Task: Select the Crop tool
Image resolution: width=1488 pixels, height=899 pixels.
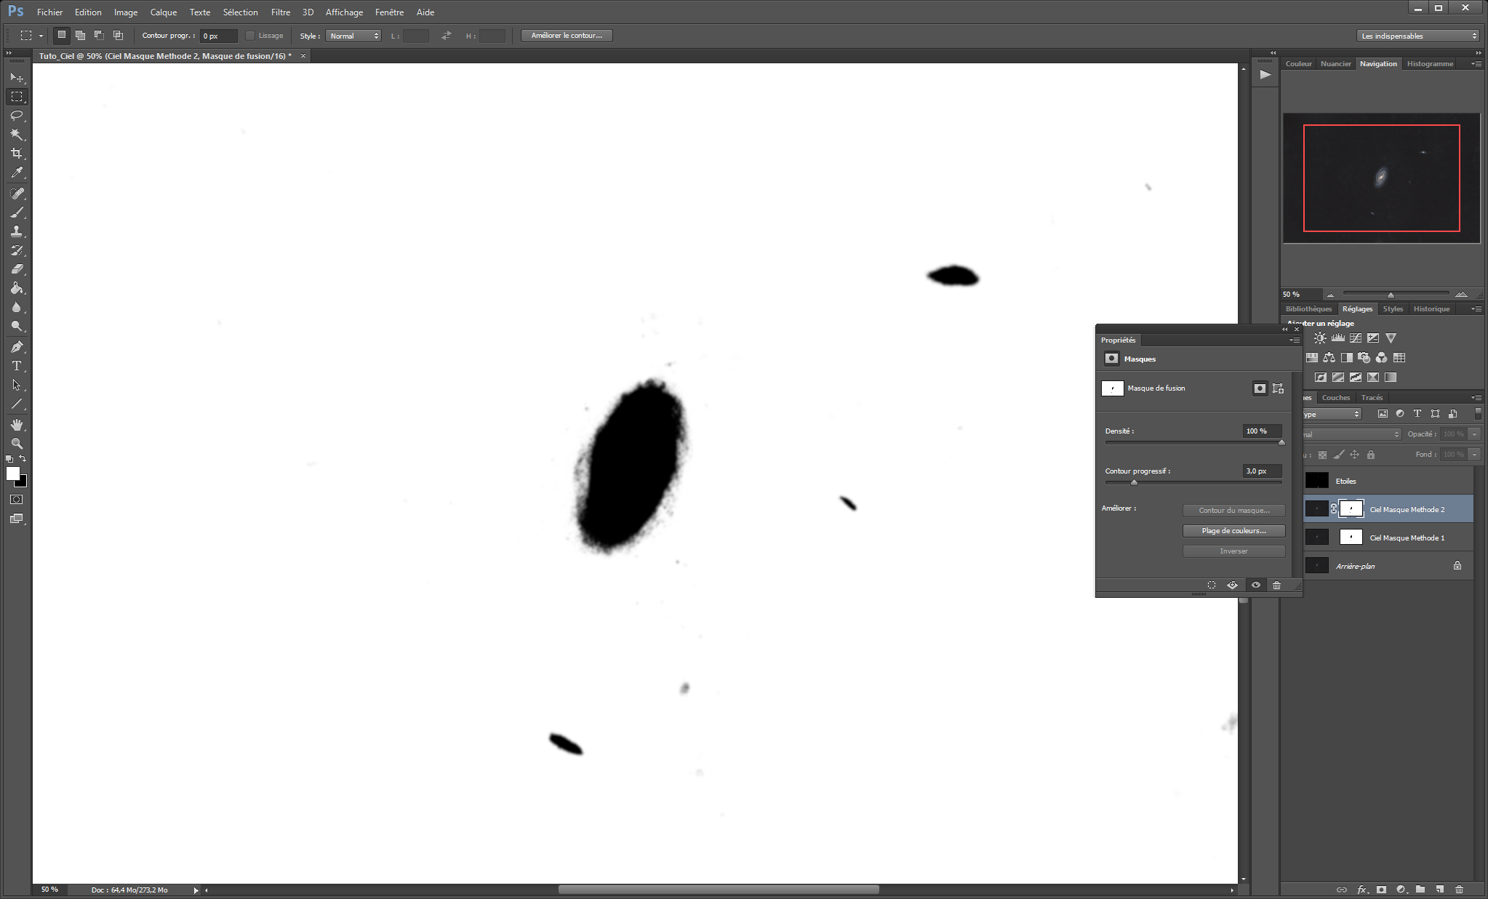Action: [x=17, y=153]
